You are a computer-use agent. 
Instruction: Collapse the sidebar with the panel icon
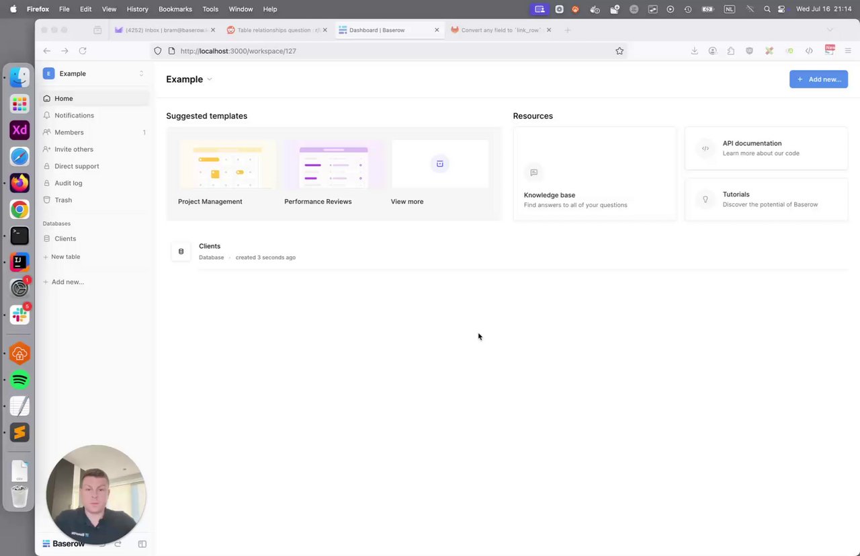tap(142, 544)
